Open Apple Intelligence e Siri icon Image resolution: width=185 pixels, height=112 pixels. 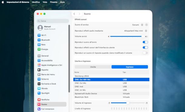39,65
